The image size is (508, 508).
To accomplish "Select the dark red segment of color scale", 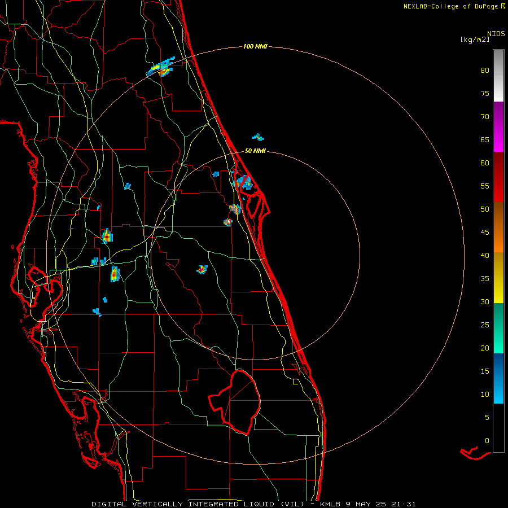I will [x=498, y=177].
